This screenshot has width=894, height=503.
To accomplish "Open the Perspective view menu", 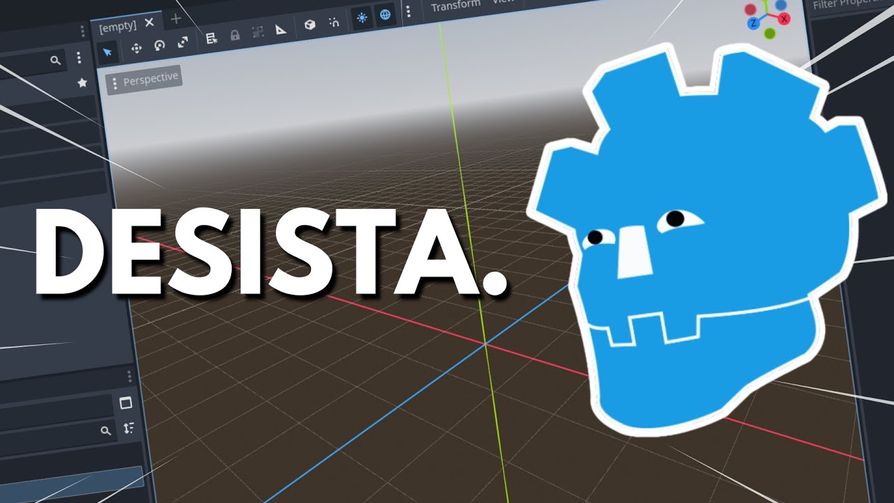I will (145, 79).
